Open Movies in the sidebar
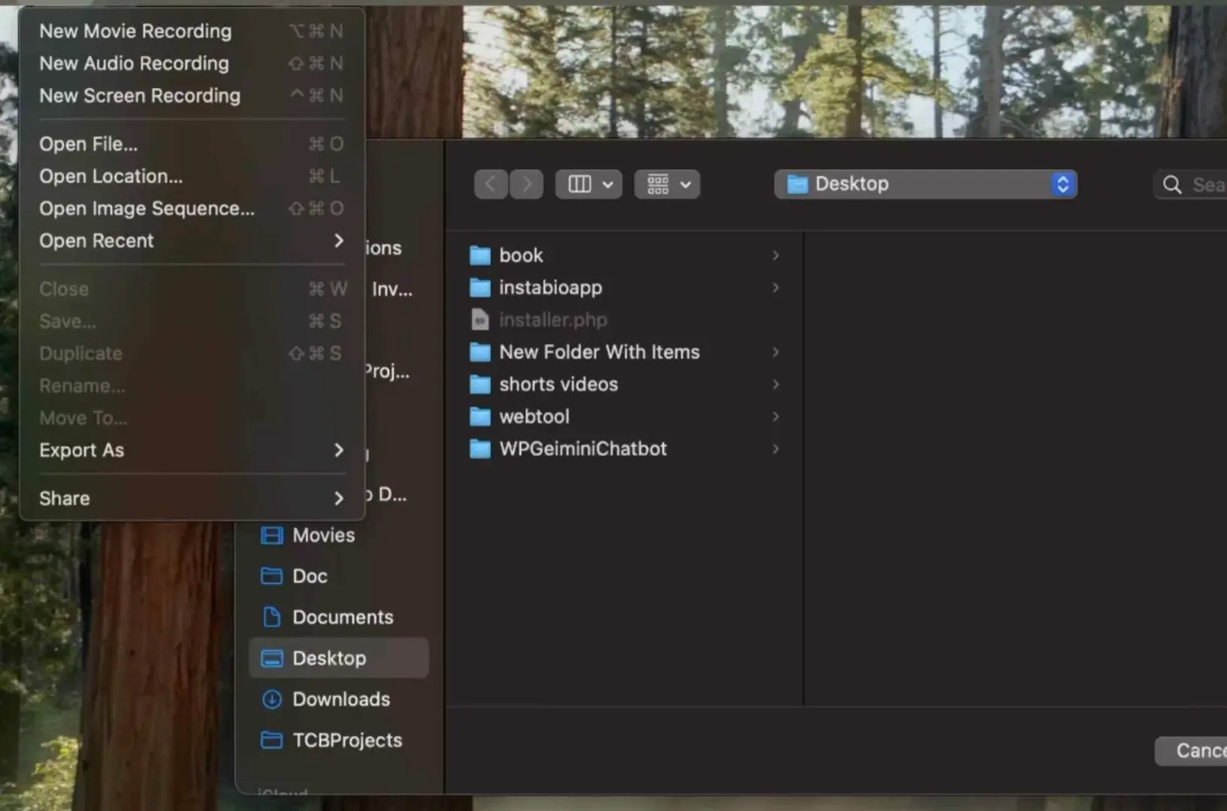 point(339,535)
